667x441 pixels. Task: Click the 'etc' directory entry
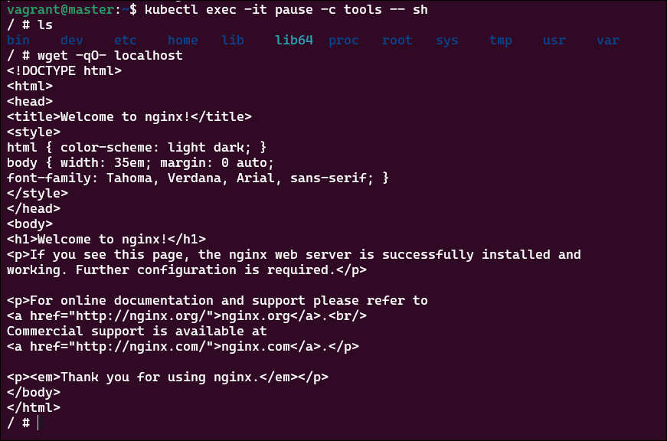pos(126,40)
